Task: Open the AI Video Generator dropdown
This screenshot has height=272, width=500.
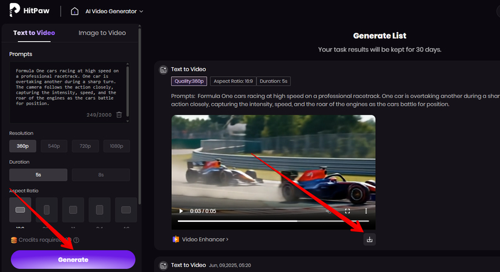Action: (x=114, y=11)
